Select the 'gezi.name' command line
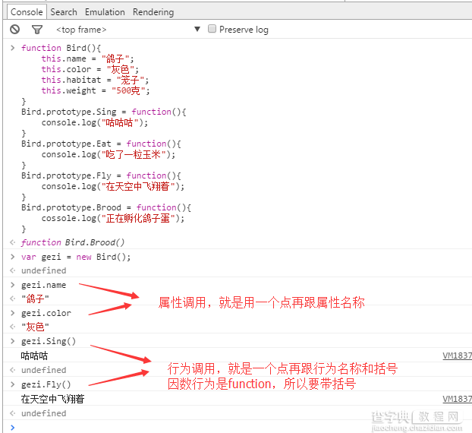Screen dimensions: 472x433 pos(43,285)
